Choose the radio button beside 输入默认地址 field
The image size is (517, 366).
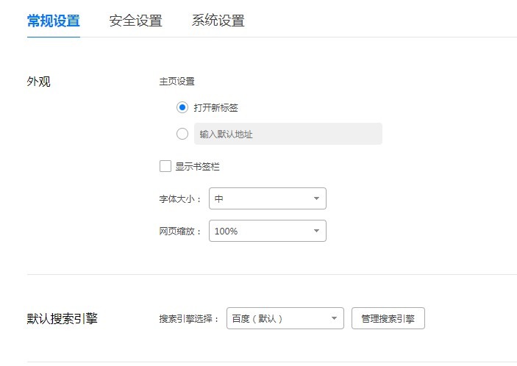click(x=182, y=134)
